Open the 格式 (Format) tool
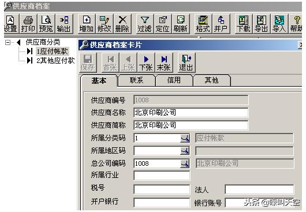 point(203,24)
